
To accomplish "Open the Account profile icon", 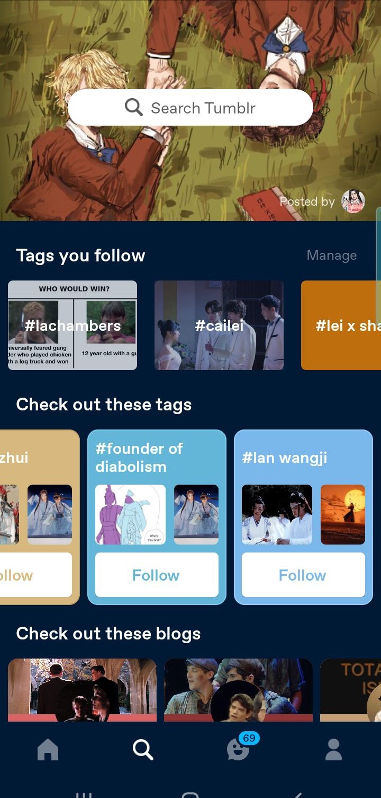I will pos(333,750).
